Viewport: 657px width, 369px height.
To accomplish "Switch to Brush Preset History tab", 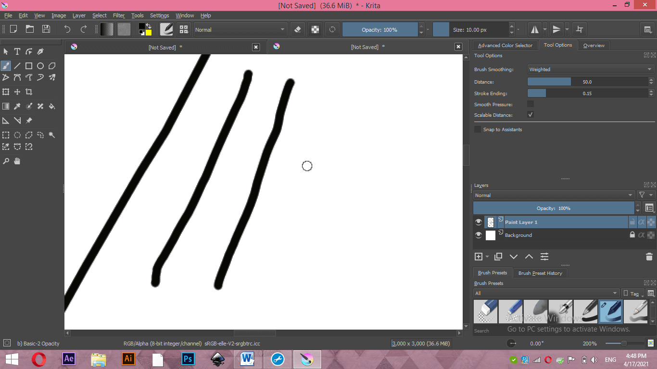I will [x=540, y=273].
